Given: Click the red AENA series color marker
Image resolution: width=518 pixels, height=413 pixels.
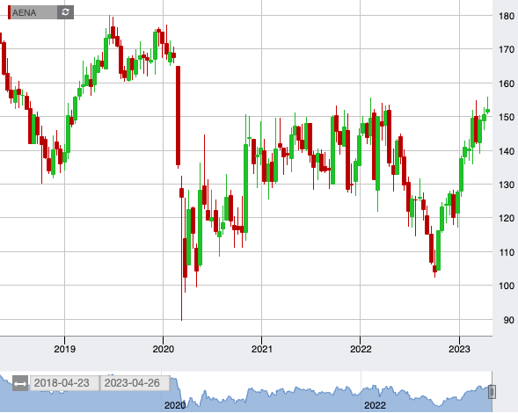Looking at the screenshot, I should coord(10,12).
